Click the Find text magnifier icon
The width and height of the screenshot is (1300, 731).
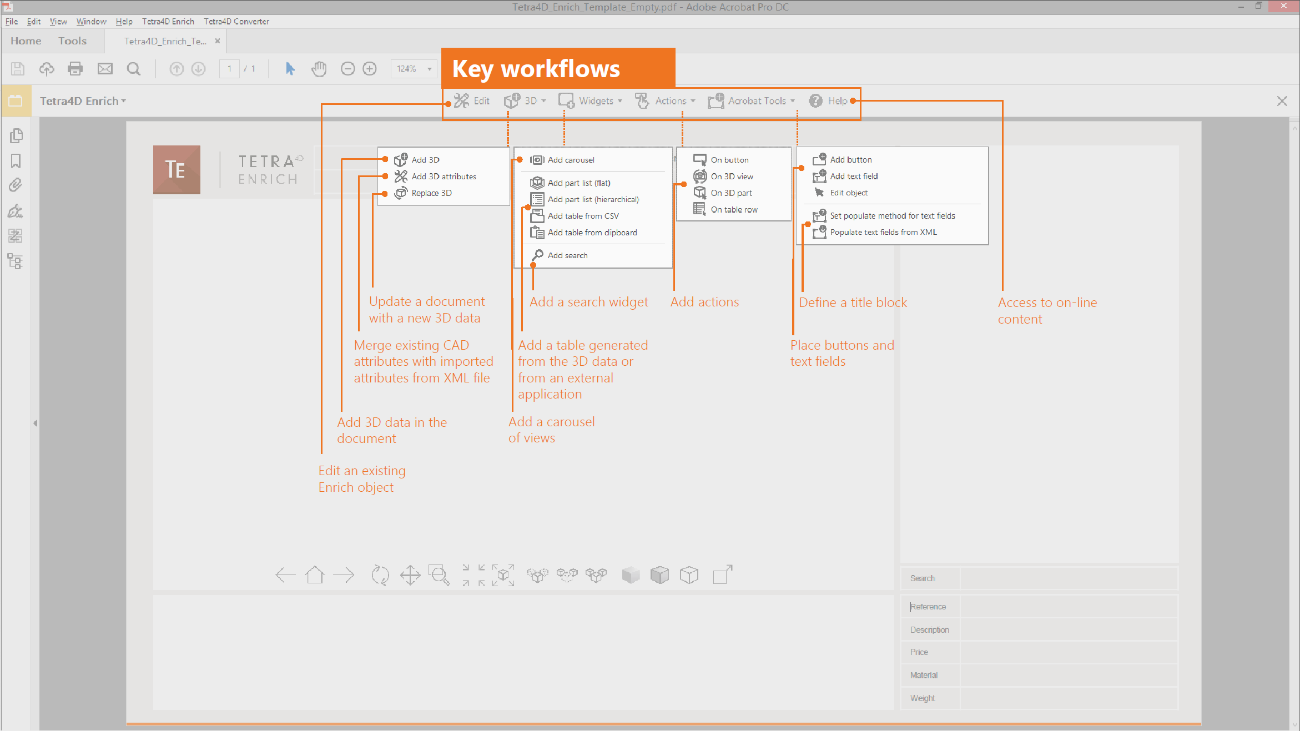tap(134, 68)
